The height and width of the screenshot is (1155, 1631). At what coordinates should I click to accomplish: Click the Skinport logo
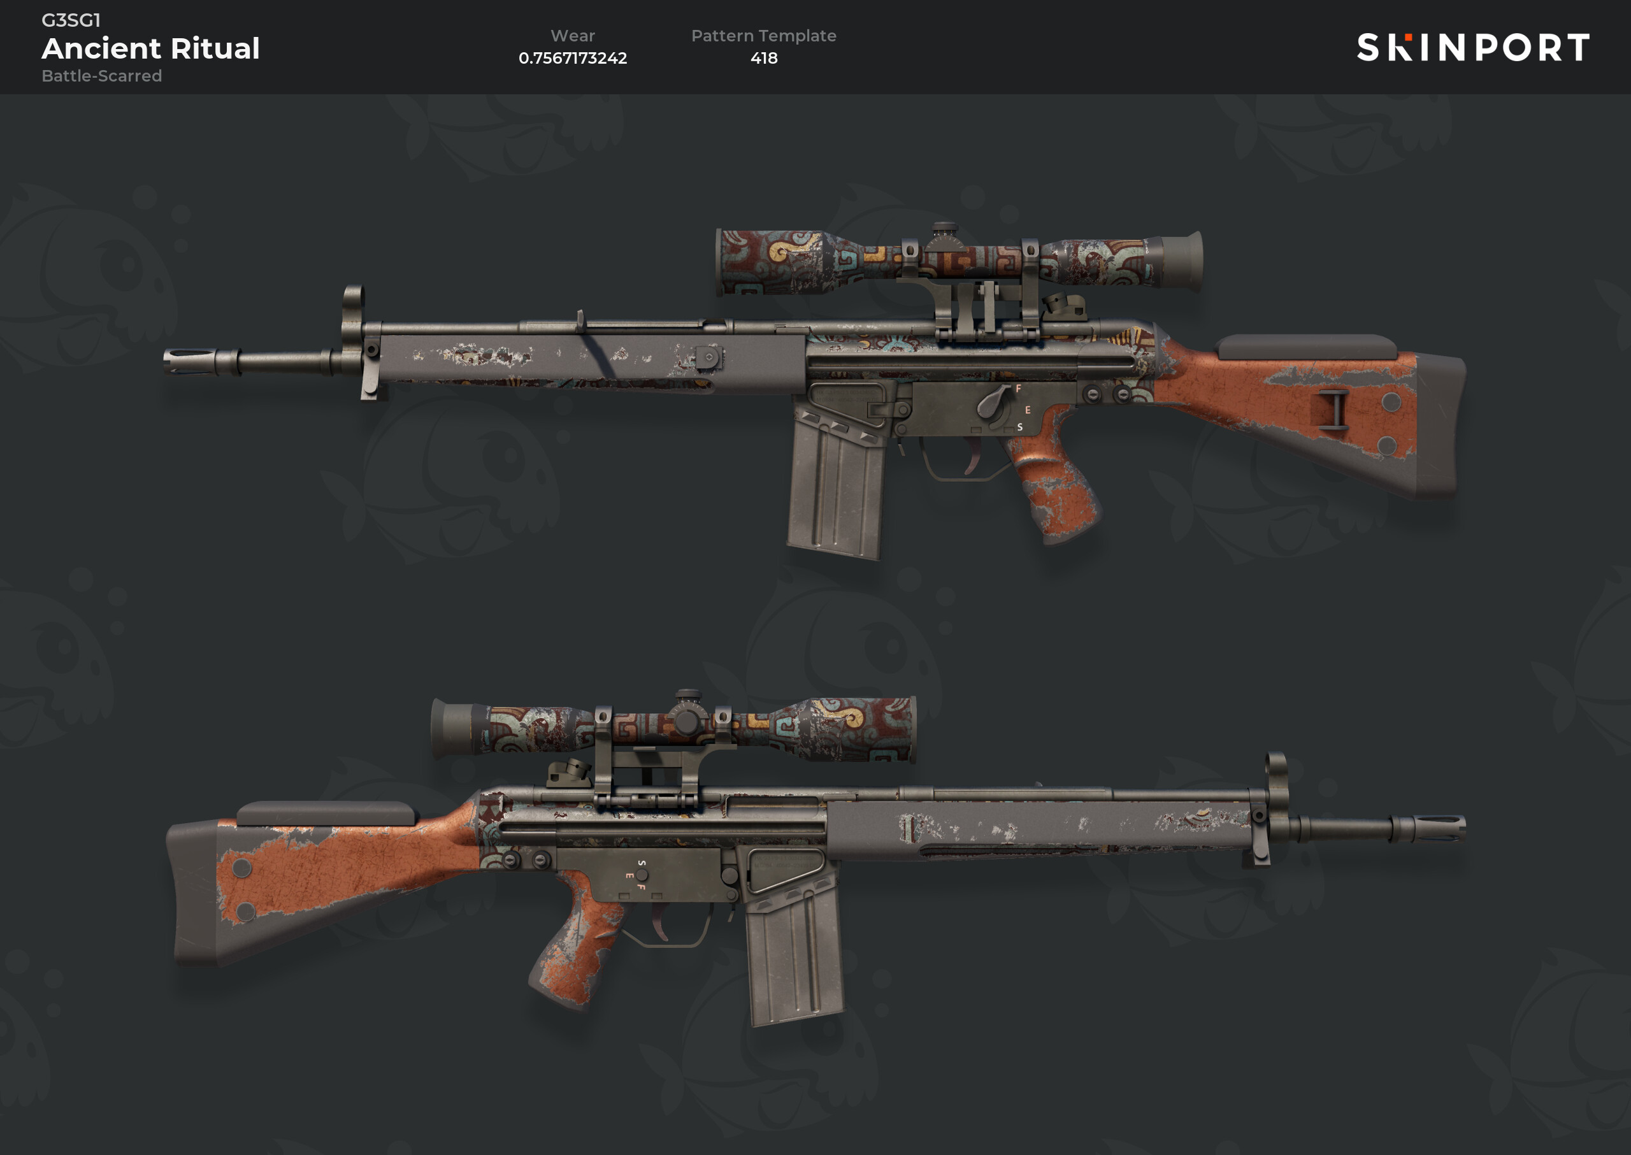[x=1472, y=48]
